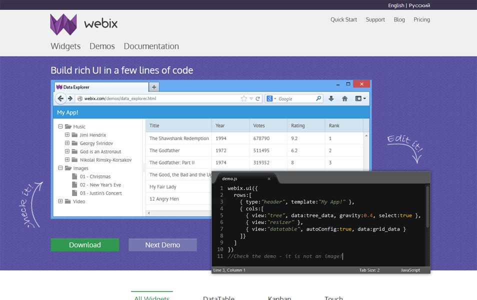
Task: Go back with the browser back arrow
Action: [60, 98]
